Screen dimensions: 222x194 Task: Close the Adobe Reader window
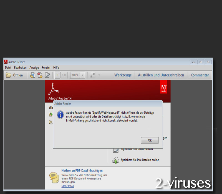tap(208, 62)
